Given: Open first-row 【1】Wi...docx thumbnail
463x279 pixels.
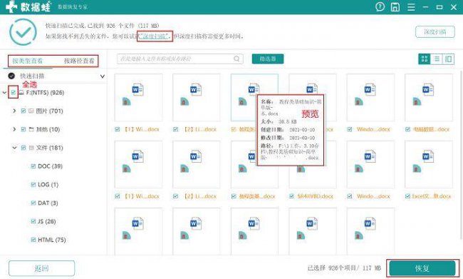Looking at the screenshot, I should [x=138, y=97].
